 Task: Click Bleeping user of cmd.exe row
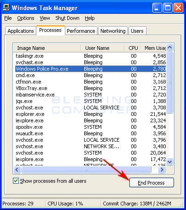(x=93, y=75)
